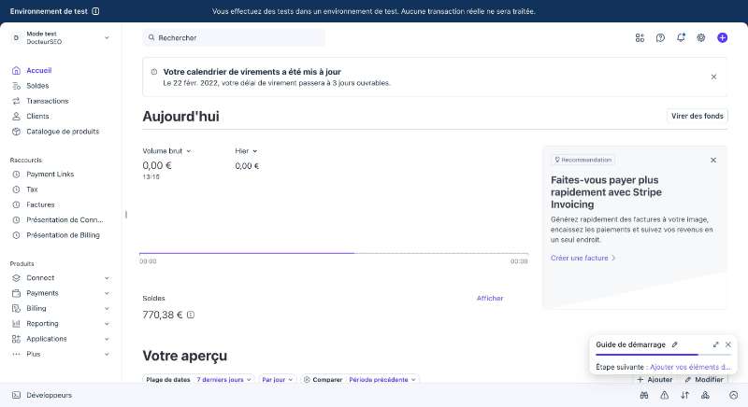
Task: Expand the Reporting section chevron
Action: click(107, 324)
